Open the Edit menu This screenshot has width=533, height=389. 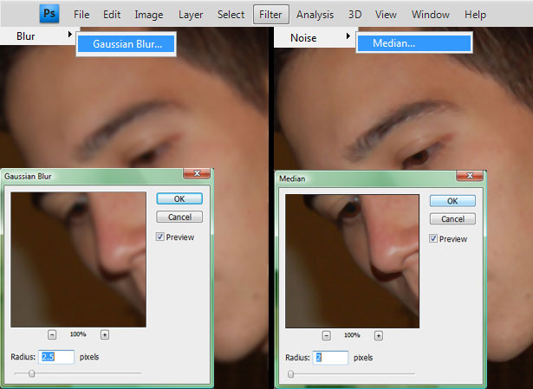112,15
